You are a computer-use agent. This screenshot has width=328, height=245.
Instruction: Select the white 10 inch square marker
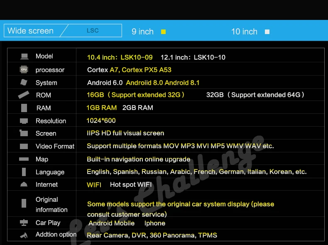267,32
